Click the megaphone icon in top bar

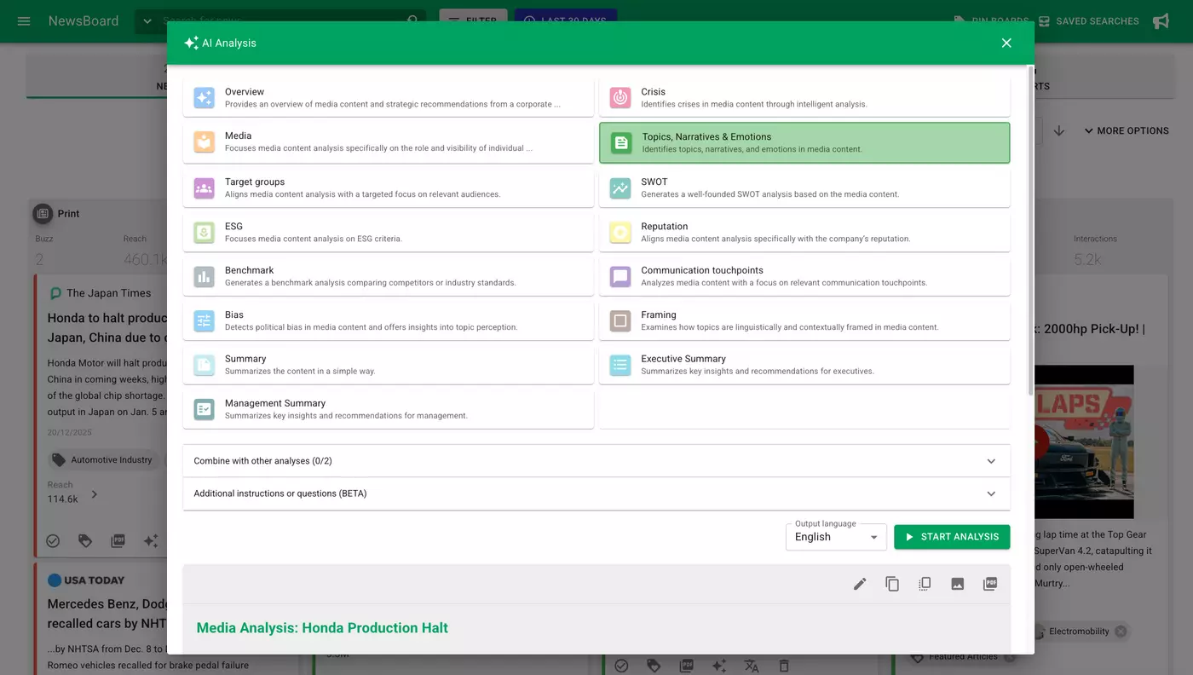click(x=1161, y=20)
